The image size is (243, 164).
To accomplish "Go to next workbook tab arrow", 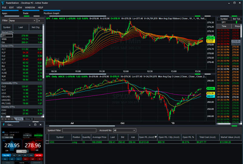I will coord(9,119).
